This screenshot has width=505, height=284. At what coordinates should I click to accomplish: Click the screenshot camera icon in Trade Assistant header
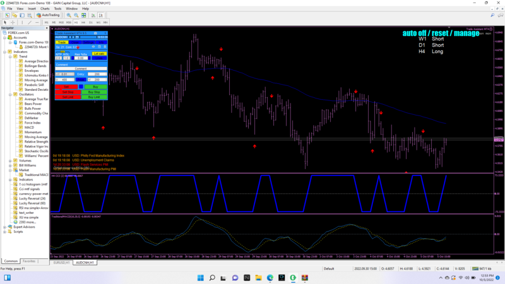point(95,33)
